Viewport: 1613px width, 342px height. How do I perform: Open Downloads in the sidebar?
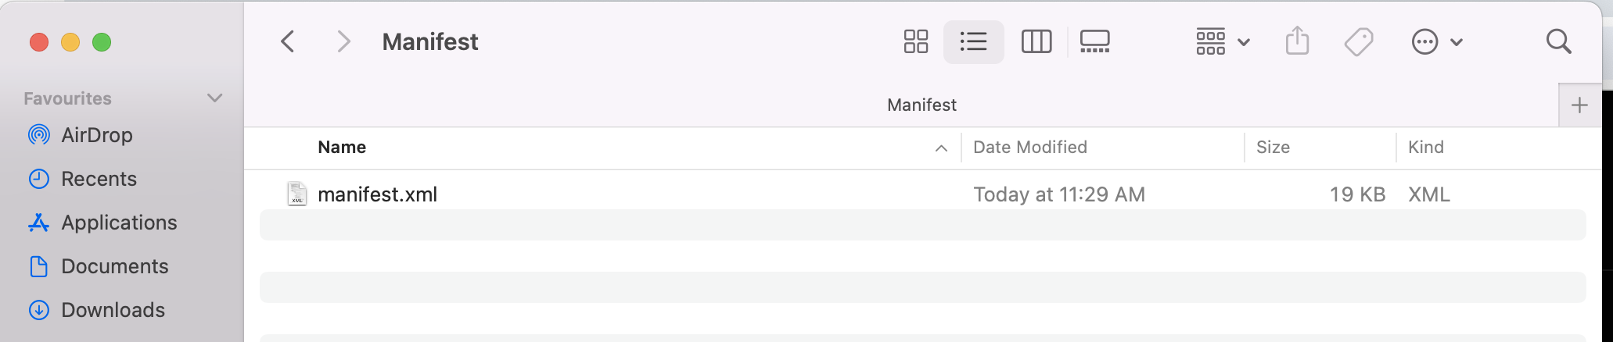tap(113, 310)
